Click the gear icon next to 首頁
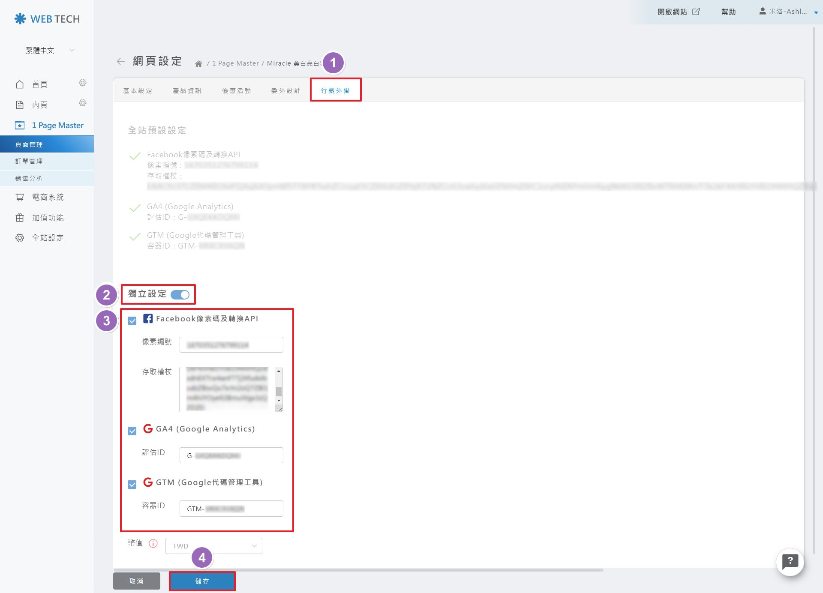Screen dimensions: 823x593 coord(83,83)
